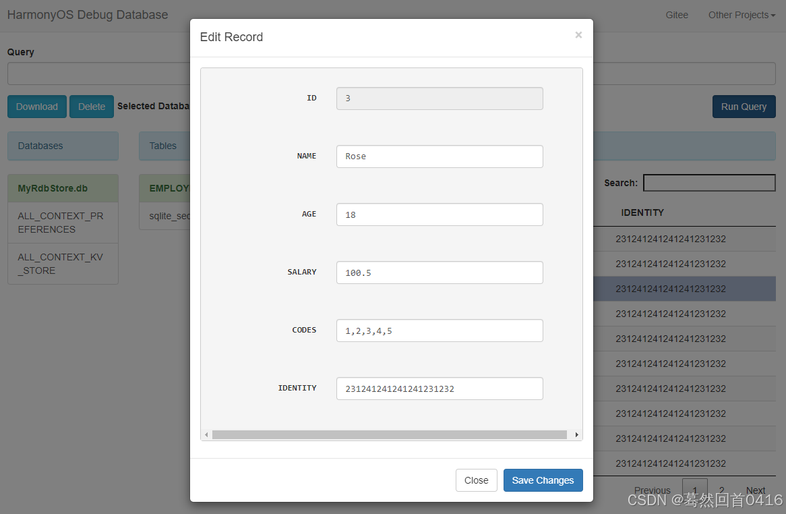Click the left arrow of horizontal scrollbar
786x514 pixels.
coord(206,435)
